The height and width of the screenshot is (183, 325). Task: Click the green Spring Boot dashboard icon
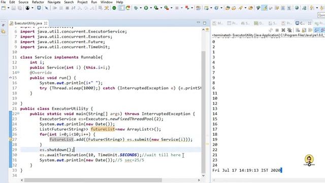click(x=114, y=8)
